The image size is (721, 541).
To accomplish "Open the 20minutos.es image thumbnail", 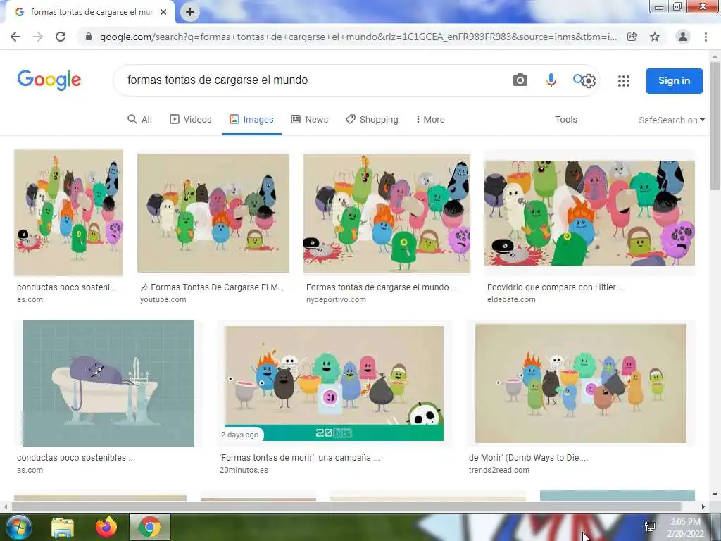I will tap(334, 384).
